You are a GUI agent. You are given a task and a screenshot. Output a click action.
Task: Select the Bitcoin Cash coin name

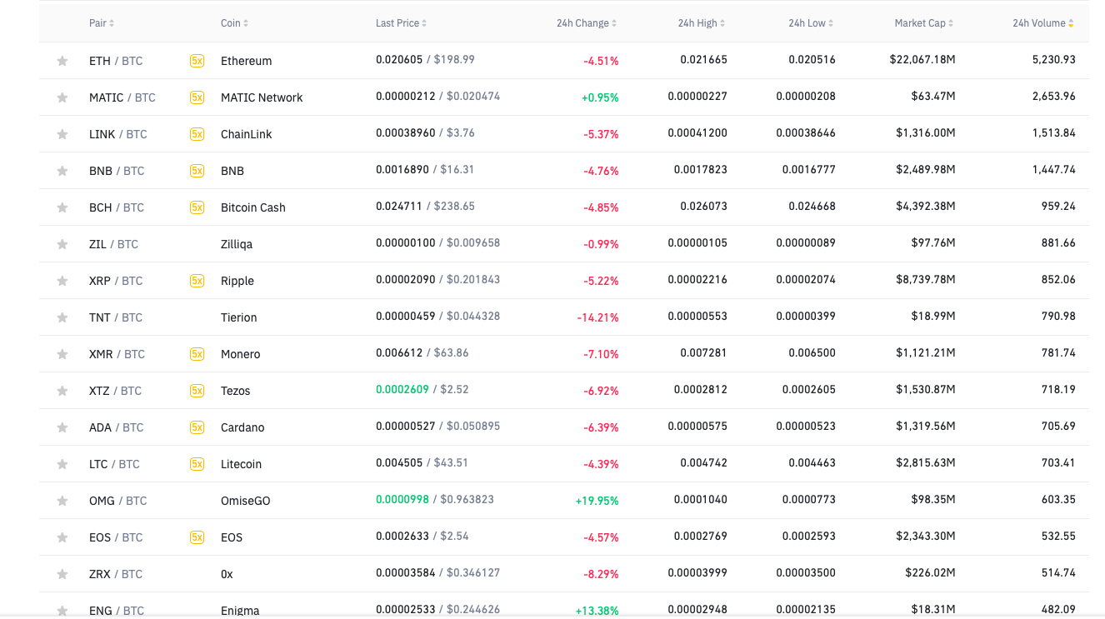253,207
